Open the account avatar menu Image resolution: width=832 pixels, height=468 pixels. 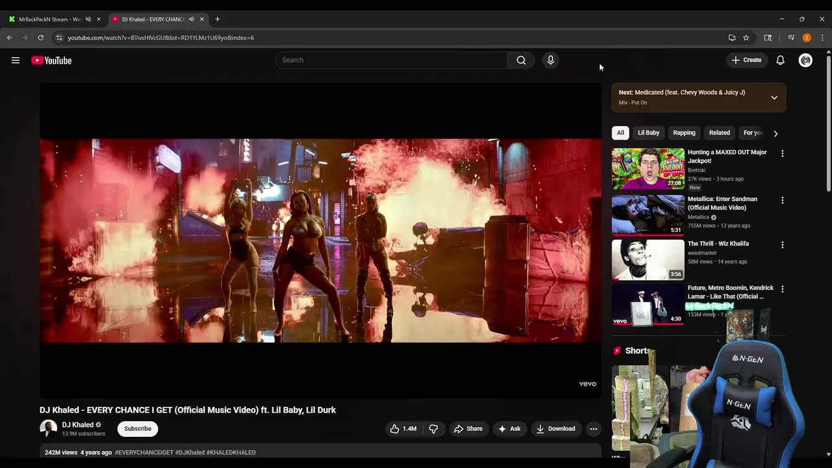[805, 60]
